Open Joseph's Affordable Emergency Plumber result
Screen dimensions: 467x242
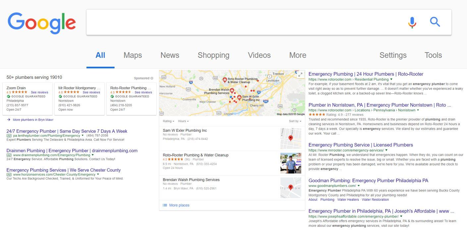coord(381,211)
